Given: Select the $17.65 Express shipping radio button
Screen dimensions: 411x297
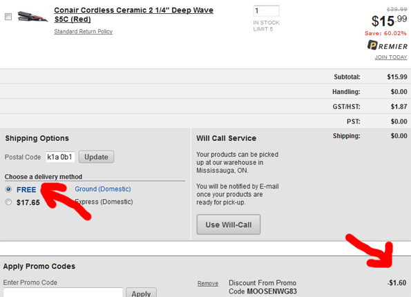Looking at the screenshot, I should pyautogui.click(x=9, y=202).
